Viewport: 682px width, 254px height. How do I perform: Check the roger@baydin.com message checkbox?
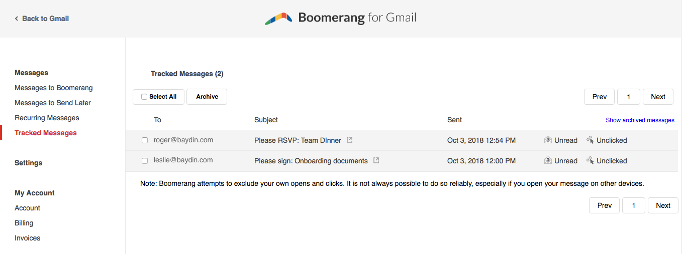(145, 141)
